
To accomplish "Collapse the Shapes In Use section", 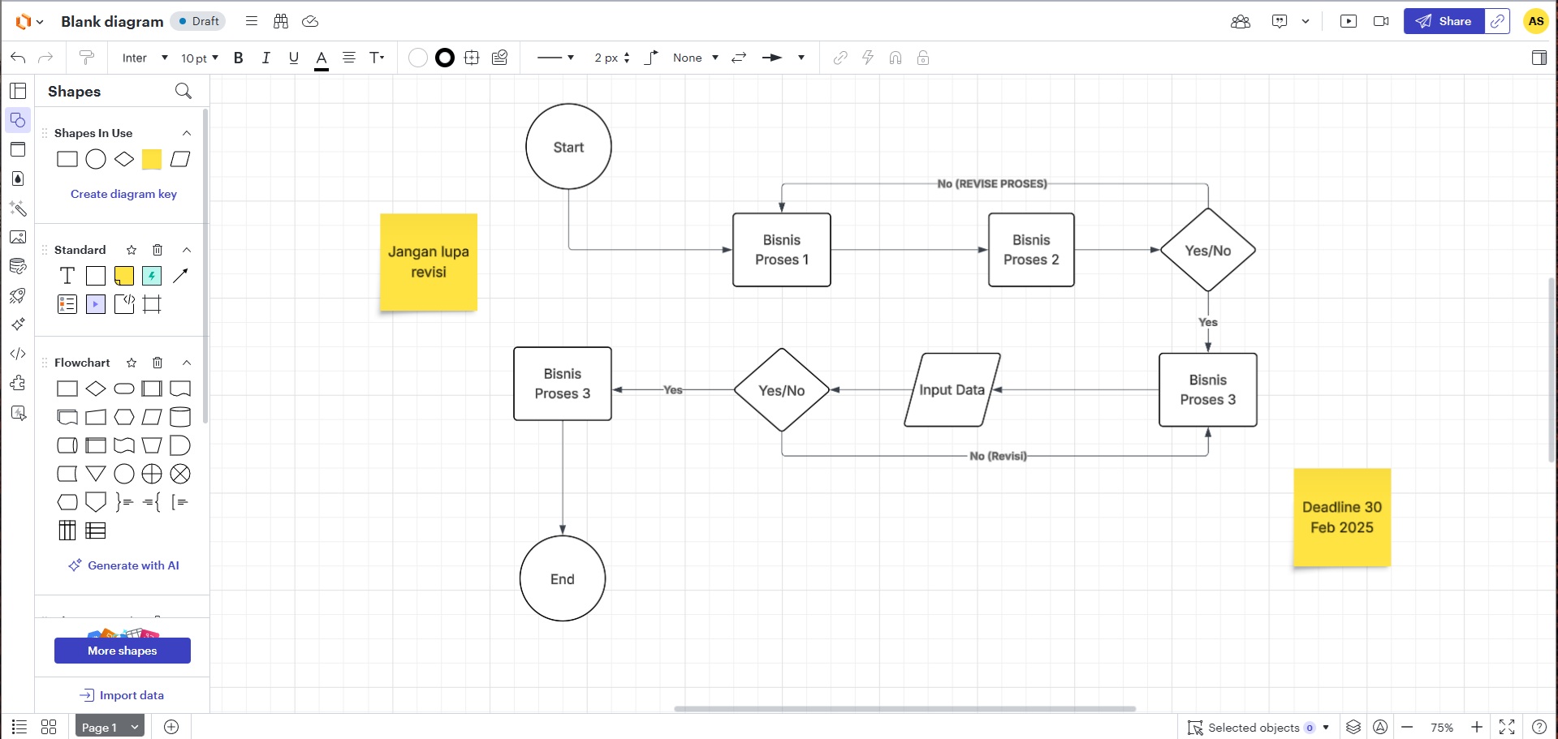I will [187, 133].
